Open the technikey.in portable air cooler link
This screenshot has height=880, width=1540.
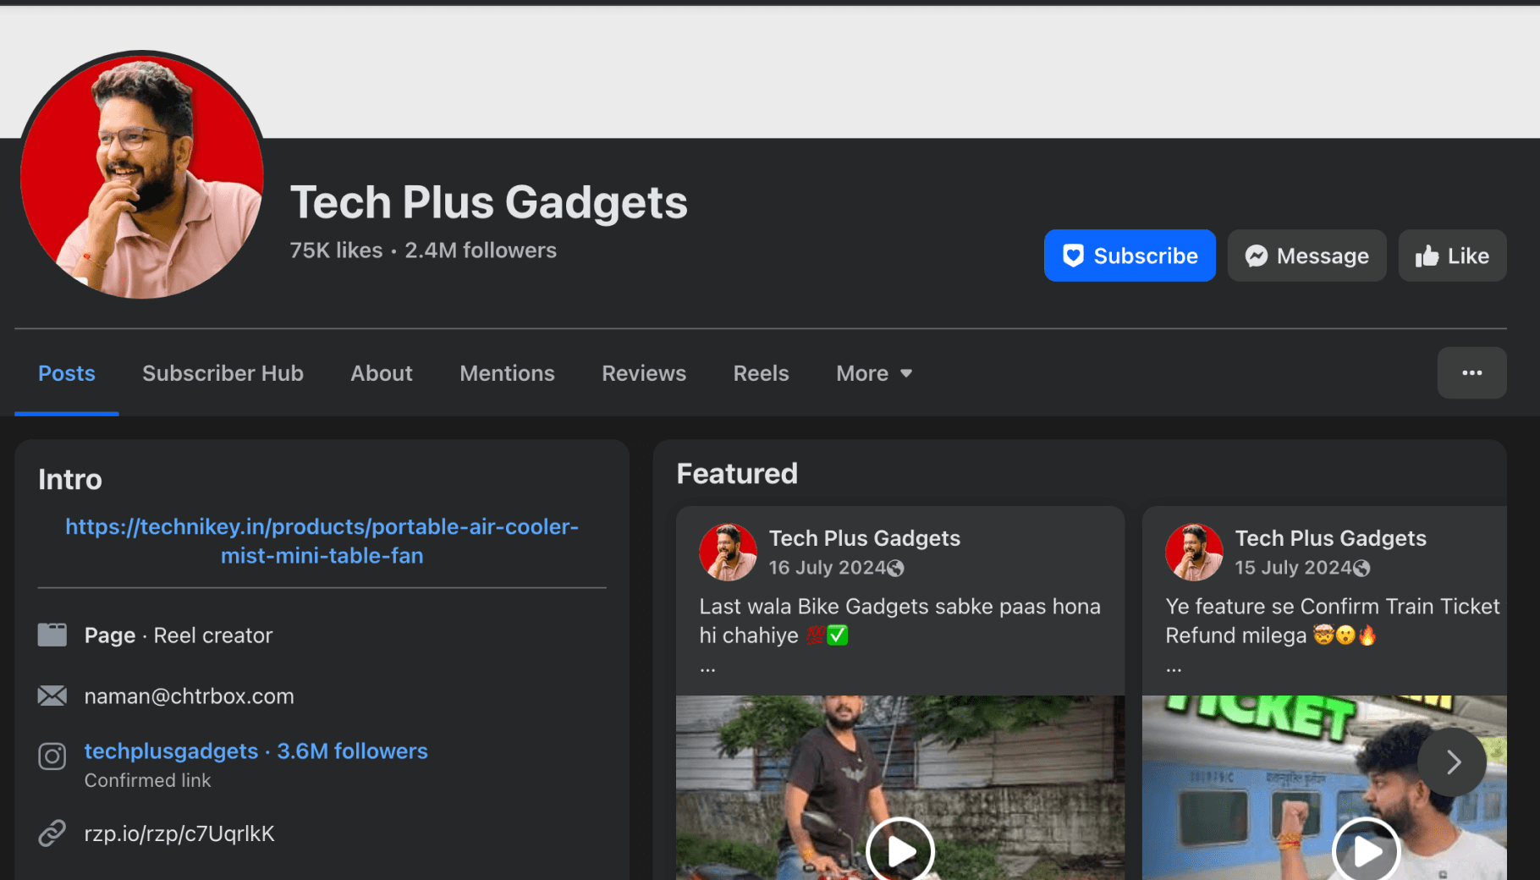point(322,541)
